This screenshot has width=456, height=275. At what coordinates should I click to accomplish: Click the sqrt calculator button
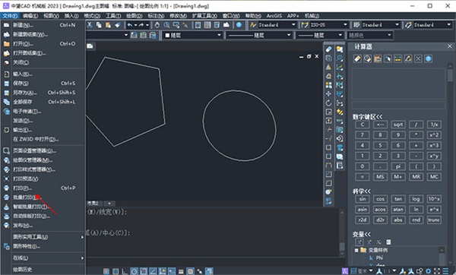[398, 125]
